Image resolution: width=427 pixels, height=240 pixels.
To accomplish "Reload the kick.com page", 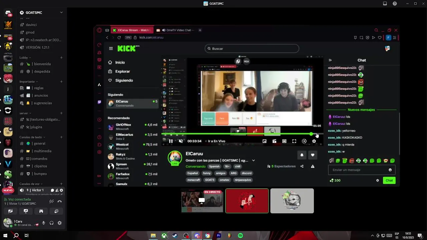I will [x=119, y=38].
